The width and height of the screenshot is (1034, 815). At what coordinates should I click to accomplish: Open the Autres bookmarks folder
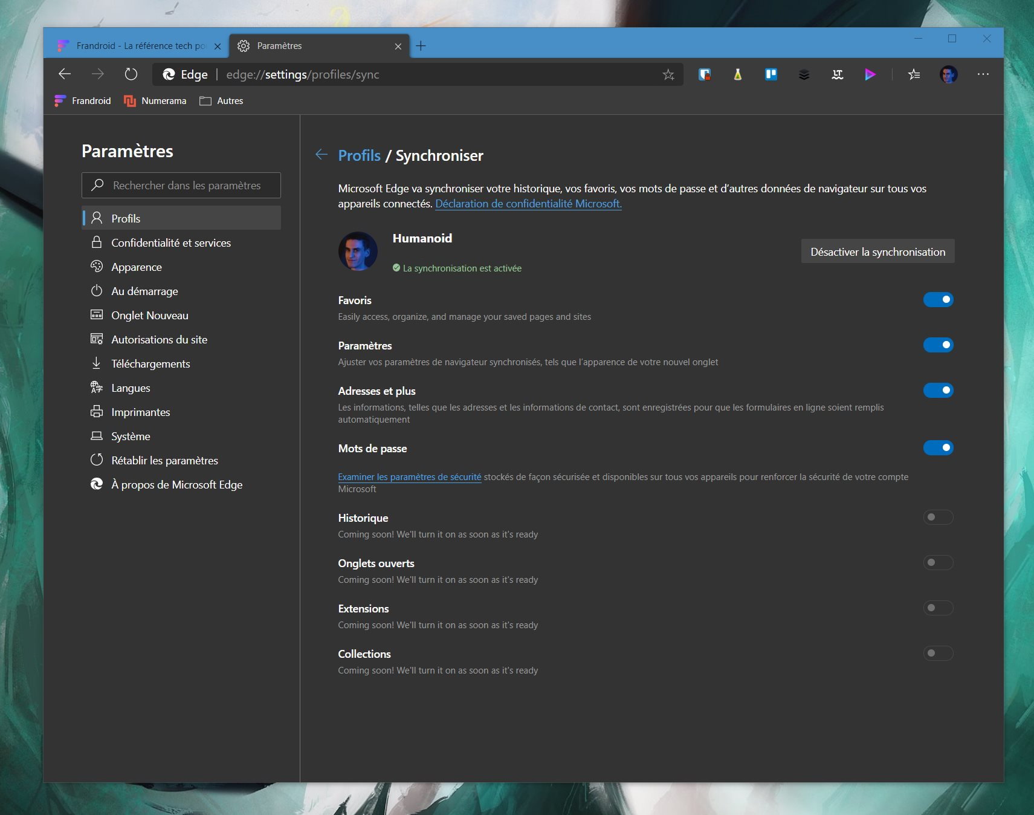(221, 101)
